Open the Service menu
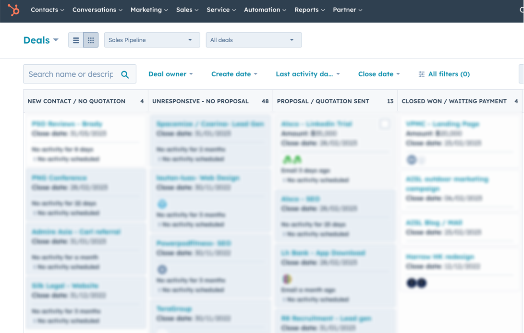The width and height of the screenshot is (524, 333). (x=221, y=10)
